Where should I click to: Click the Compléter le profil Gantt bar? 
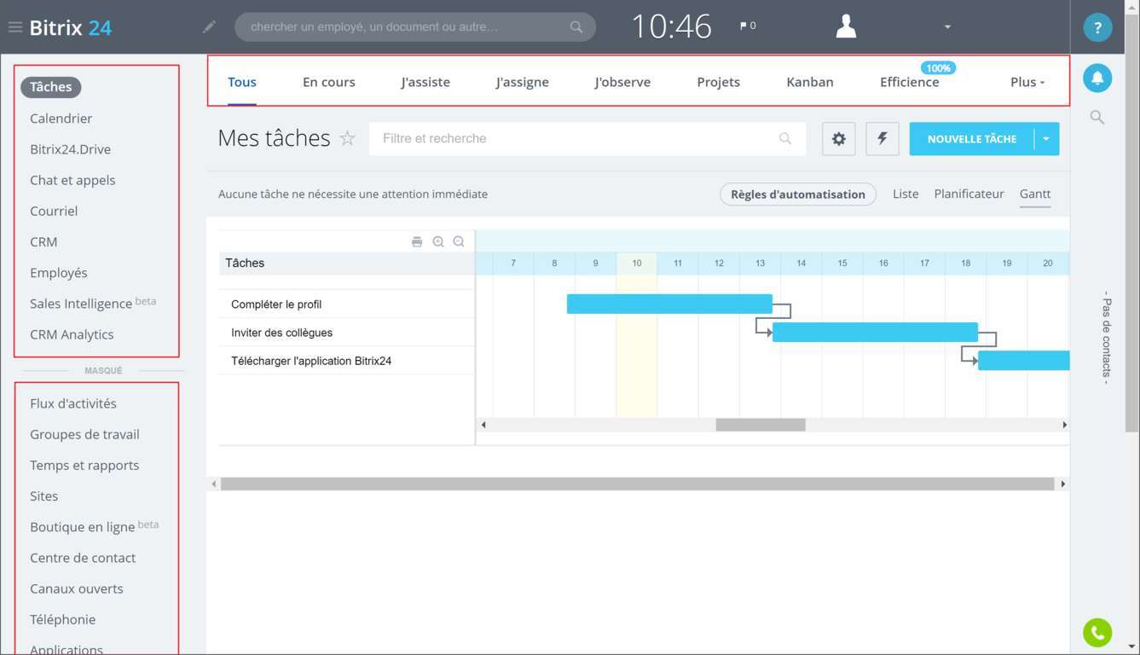(x=669, y=304)
